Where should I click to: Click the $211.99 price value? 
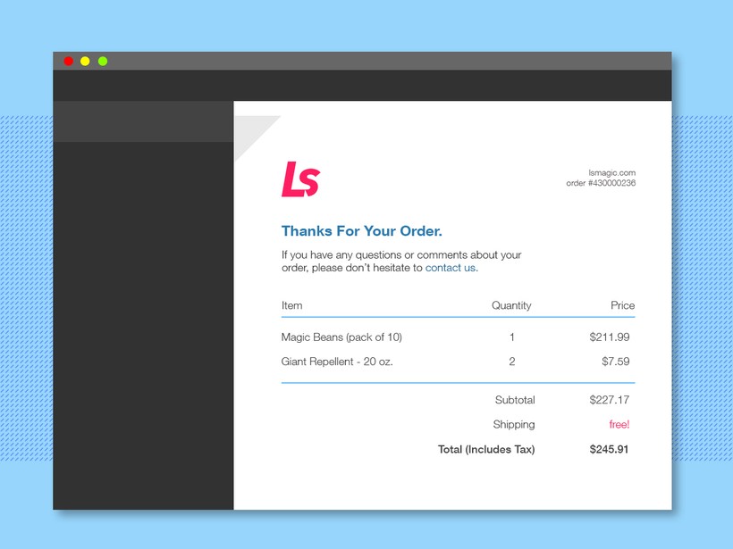[x=610, y=337]
